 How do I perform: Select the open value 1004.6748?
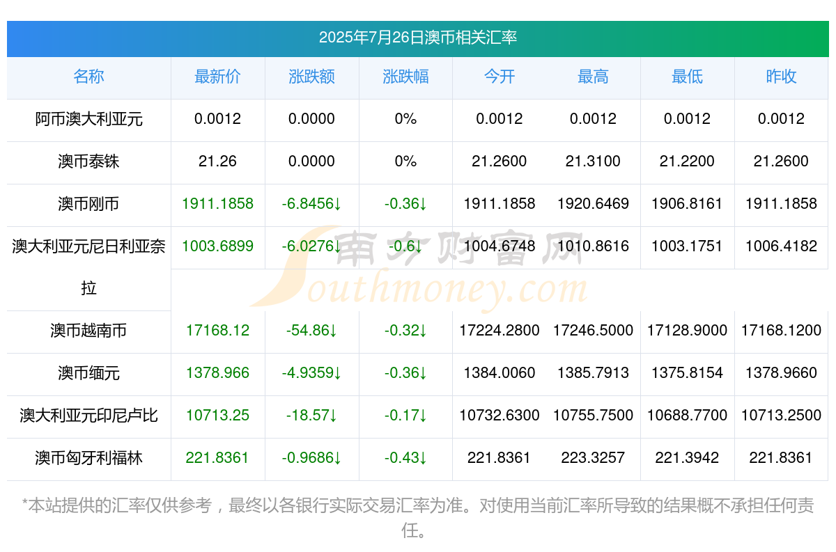point(500,246)
